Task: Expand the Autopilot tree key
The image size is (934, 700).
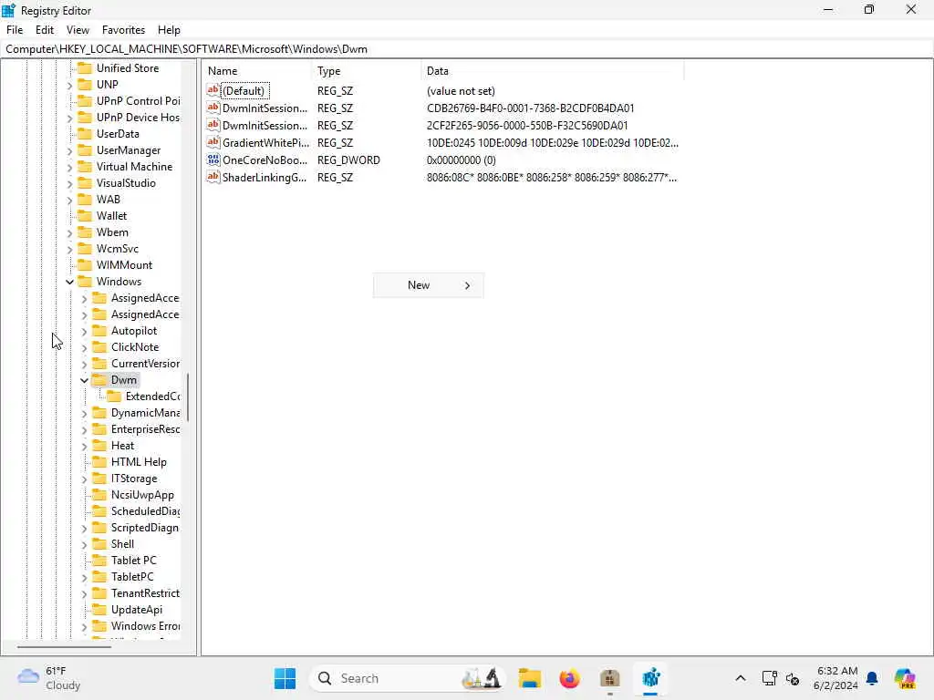Action: 84,331
